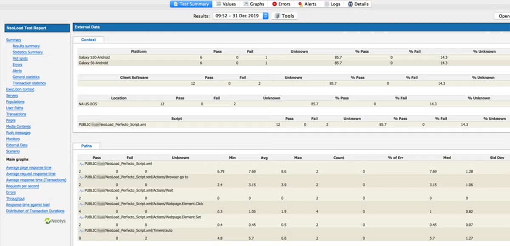Open the Errors link under Summary
This screenshot has width=510, height=246.
pyautogui.click(x=17, y=65)
